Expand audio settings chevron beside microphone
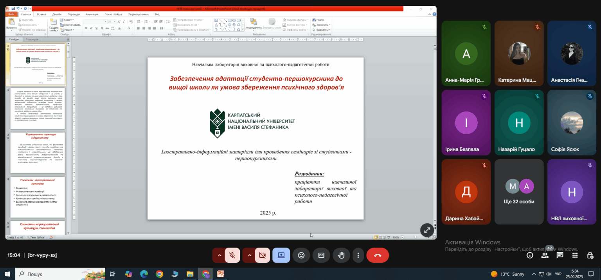 pyautogui.click(x=219, y=255)
